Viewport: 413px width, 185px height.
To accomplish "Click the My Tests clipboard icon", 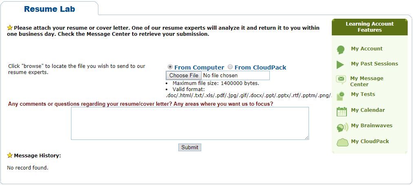I will [x=341, y=96].
